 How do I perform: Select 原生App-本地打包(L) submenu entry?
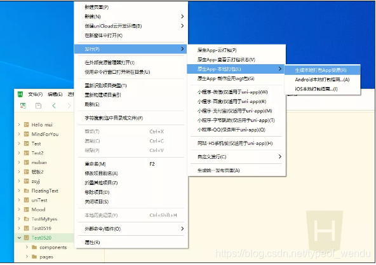236,69
